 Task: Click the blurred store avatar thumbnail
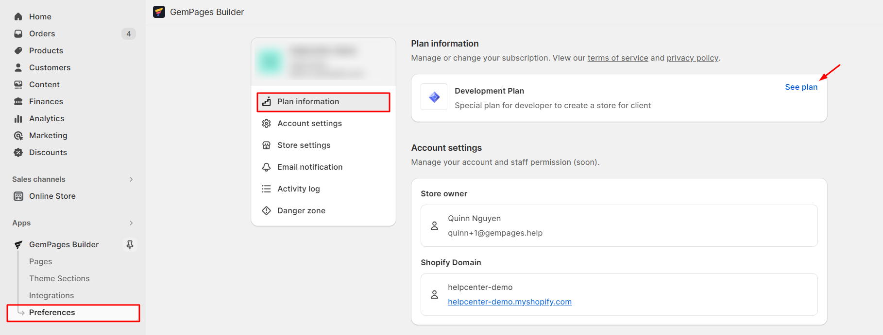270,62
